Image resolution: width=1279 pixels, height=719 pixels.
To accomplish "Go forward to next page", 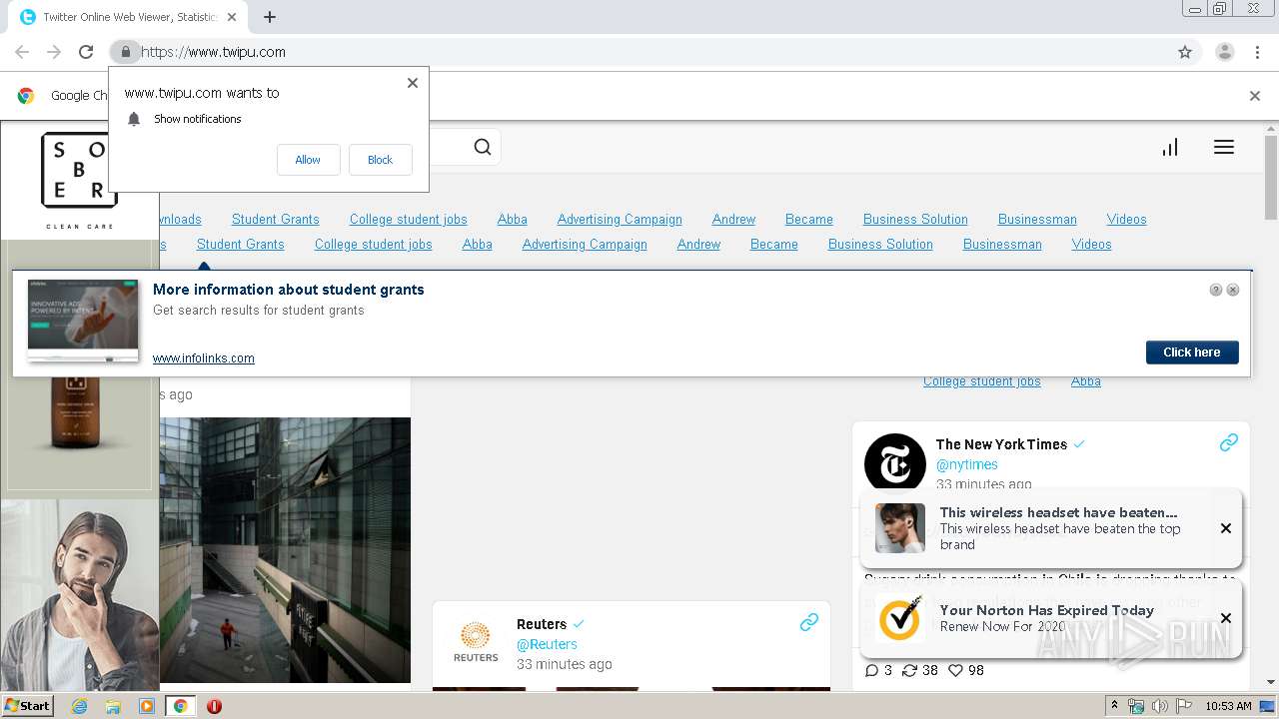I will pyautogui.click(x=54, y=52).
